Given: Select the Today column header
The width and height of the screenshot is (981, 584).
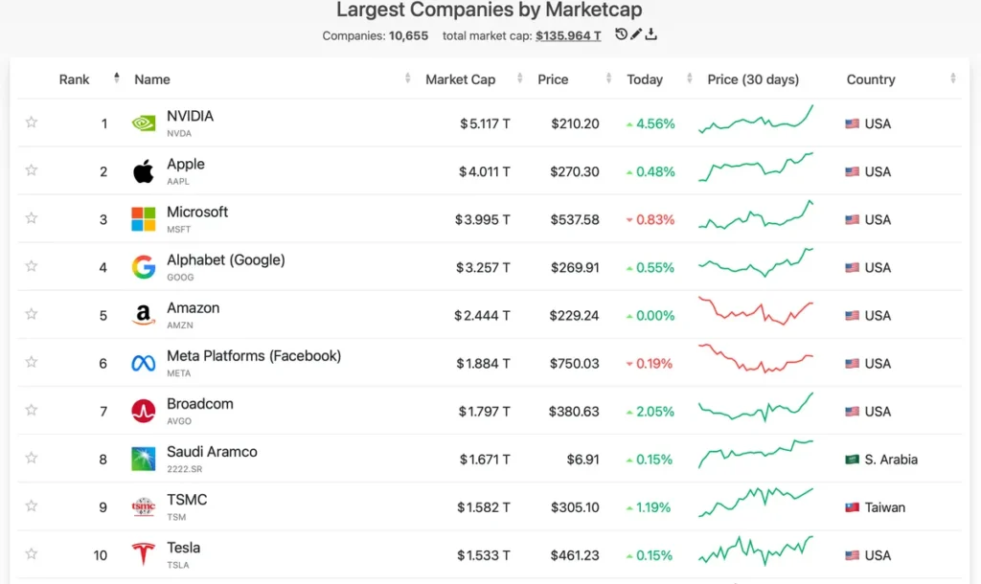Looking at the screenshot, I should point(645,79).
